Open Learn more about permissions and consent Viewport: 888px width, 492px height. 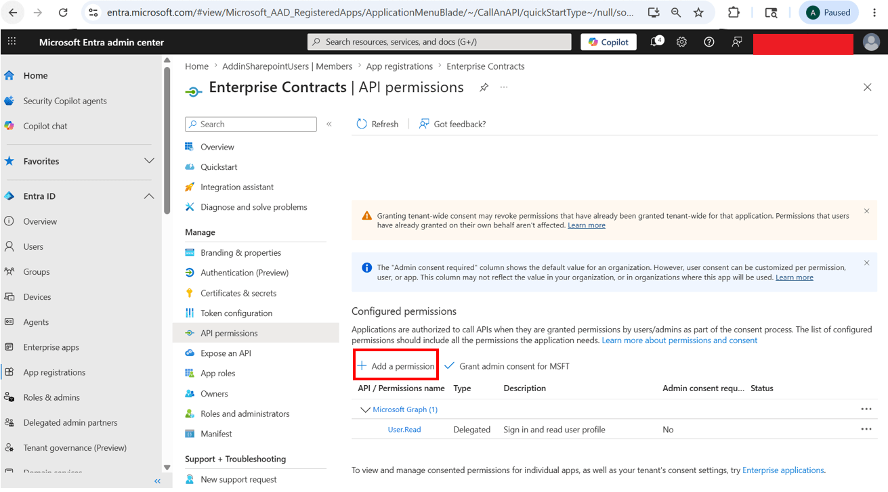coord(679,340)
